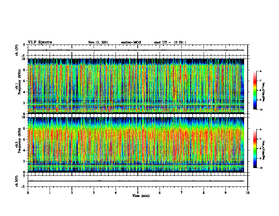279x216 pixels.
Task: Click the ch.1 colorbar log(PSD) label
Action: tap(264, 92)
